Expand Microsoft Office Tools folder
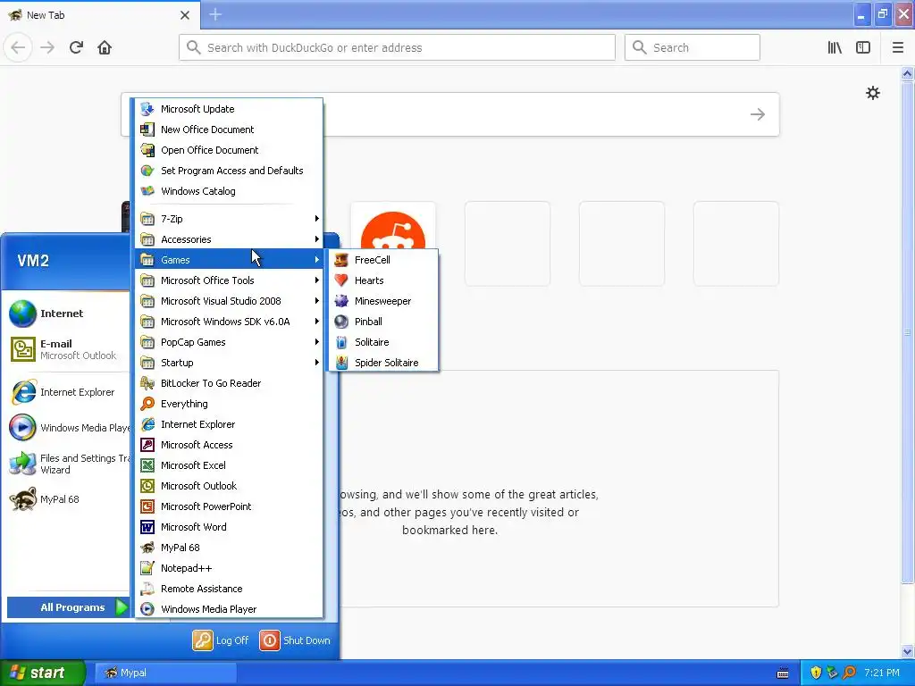915x686 pixels. [229, 280]
